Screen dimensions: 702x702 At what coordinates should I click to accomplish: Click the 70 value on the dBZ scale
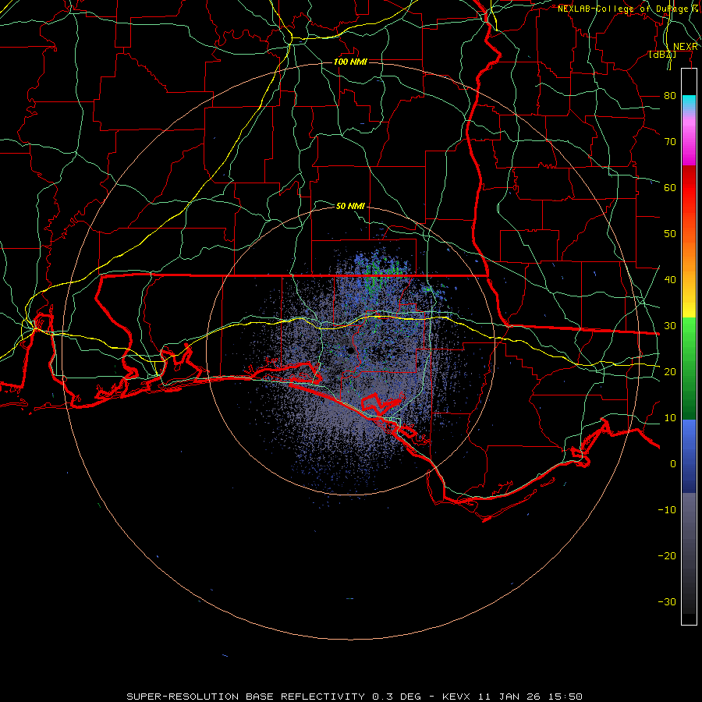pos(670,142)
